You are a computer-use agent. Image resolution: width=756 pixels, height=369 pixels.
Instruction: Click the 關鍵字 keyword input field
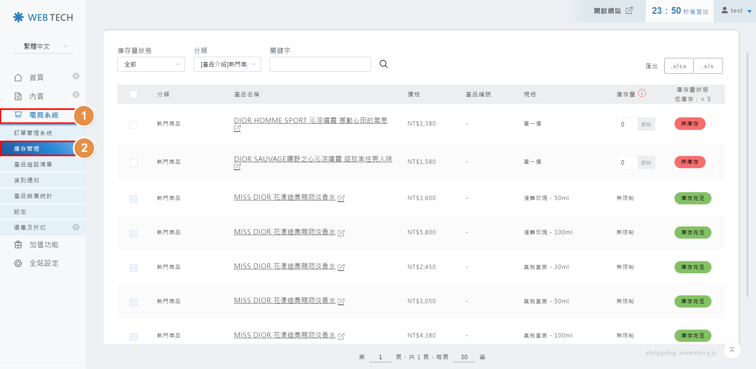[x=320, y=64]
